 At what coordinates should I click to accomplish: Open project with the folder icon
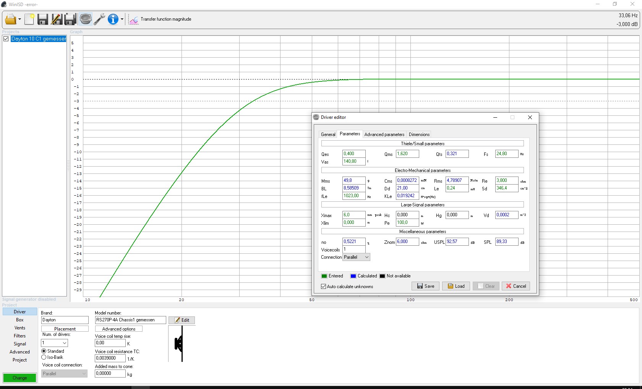click(10, 19)
